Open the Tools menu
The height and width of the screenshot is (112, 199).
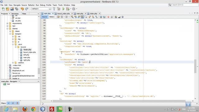point(60,5)
